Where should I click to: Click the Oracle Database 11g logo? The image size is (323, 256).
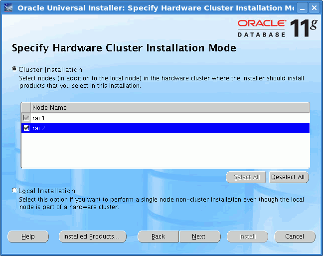(x=277, y=28)
